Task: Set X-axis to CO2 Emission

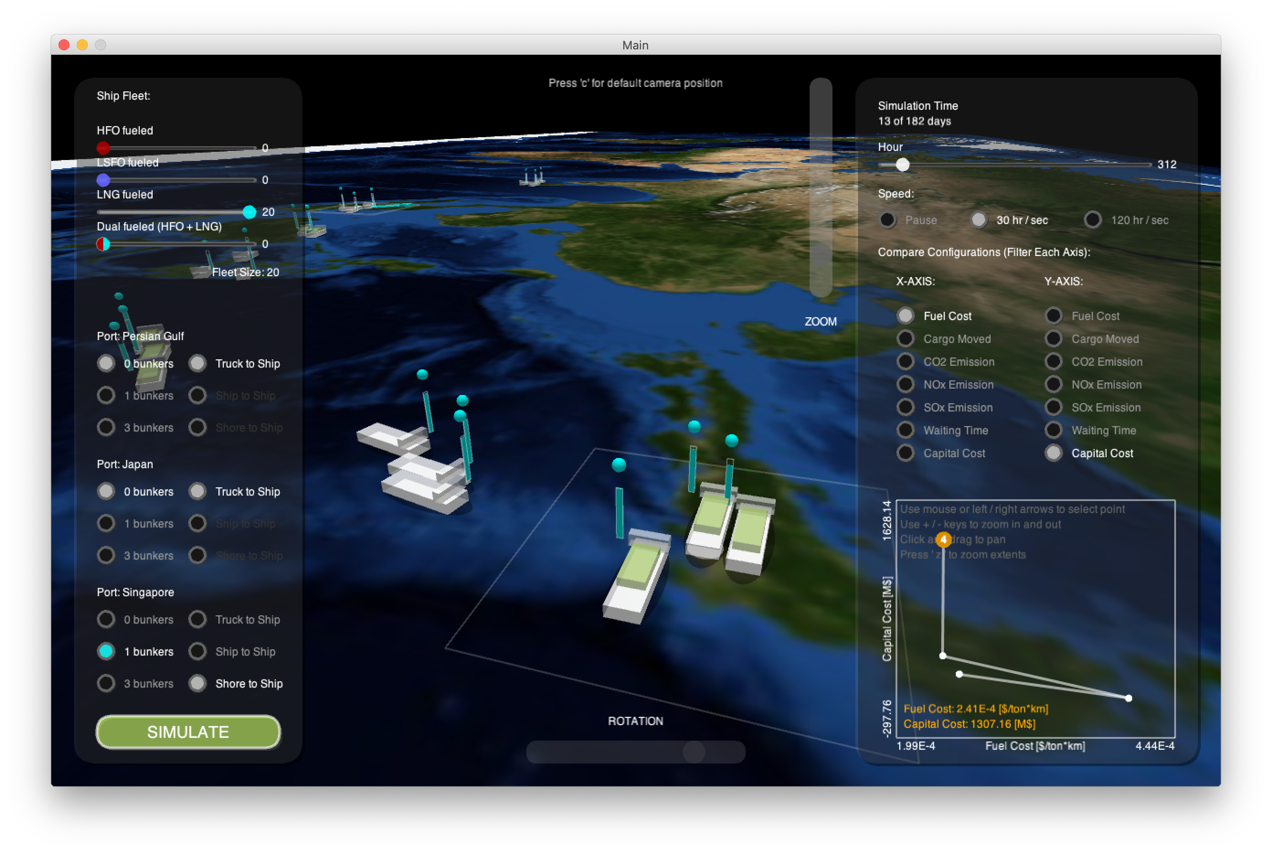Action: [x=906, y=362]
